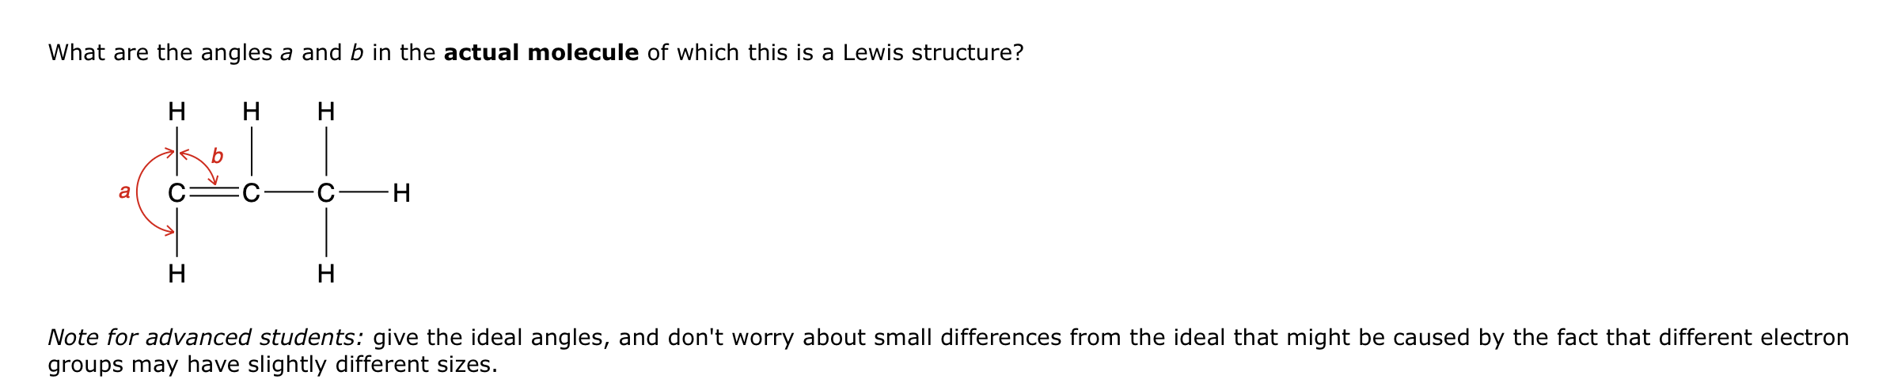1890x383 pixels.
Task: Click the large red arc for angle a
Action: (139, 192)
